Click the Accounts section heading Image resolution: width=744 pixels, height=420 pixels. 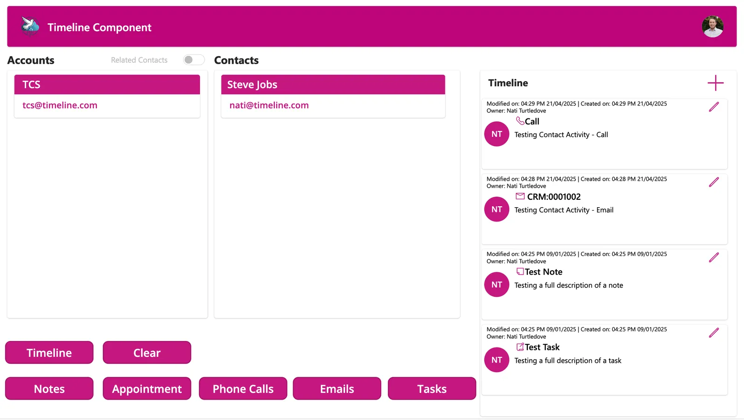31,60
